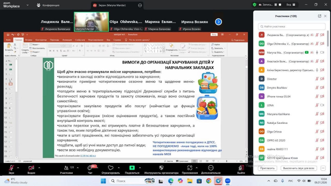Click the Найти участника search field
The height and width of the screenshot is (186, 331).
click(x=292, y=26)
